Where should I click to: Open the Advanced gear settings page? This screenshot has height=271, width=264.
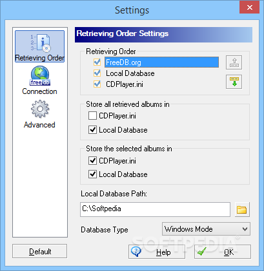pos(39,114)
